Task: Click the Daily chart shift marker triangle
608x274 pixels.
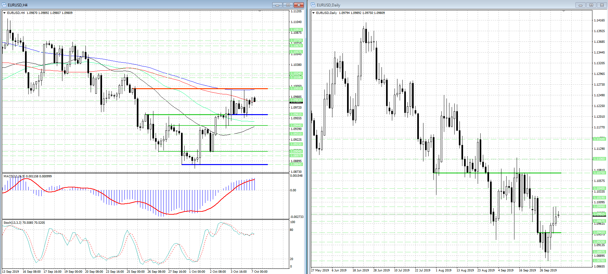Action: coord(563,11)
